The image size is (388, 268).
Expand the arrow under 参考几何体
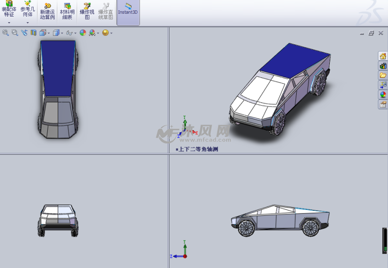[x=28, y=23]
